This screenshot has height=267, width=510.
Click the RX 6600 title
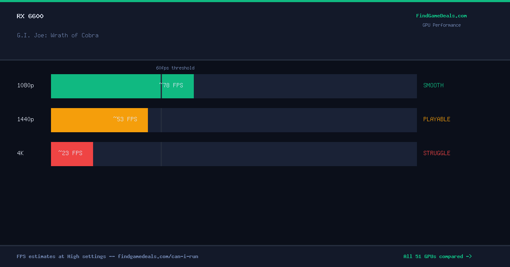30,16
